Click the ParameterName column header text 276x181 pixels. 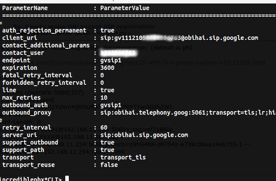click(x=25, y=8)
